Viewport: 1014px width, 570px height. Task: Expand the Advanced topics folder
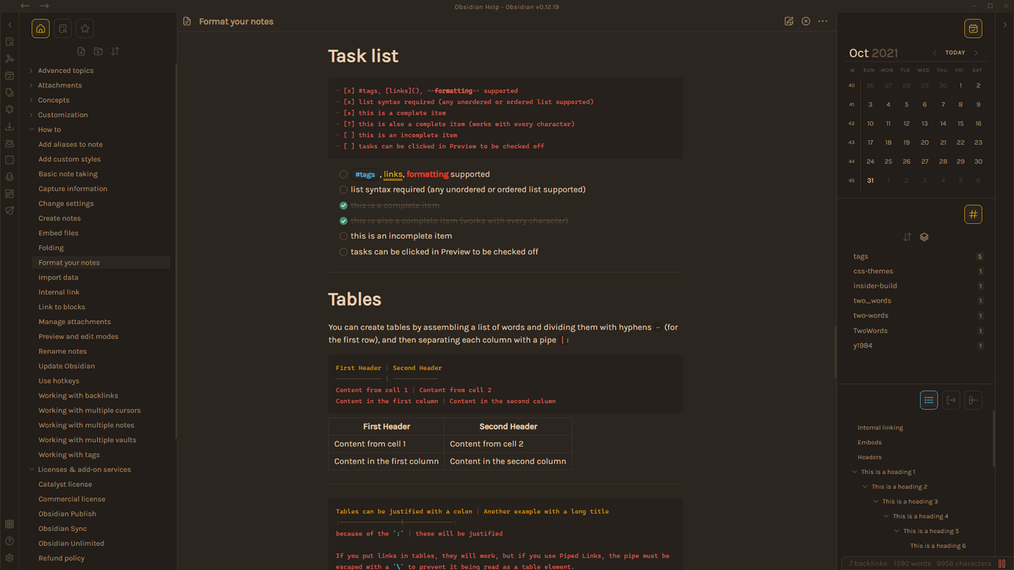(x=32, y=71)
